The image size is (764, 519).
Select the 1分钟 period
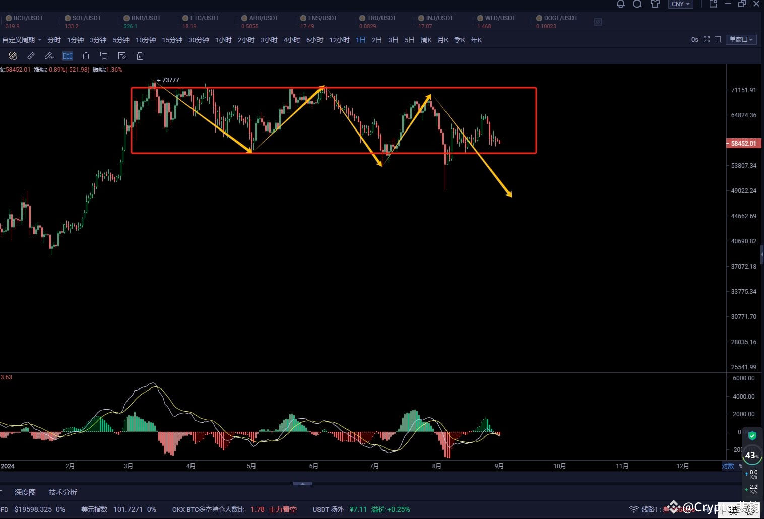tap(75, 40)
